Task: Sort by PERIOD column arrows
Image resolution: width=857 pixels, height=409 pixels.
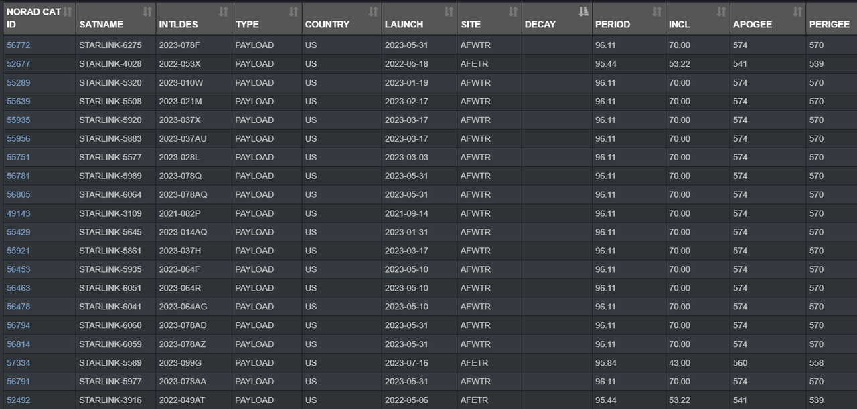Action: (657, 11)
